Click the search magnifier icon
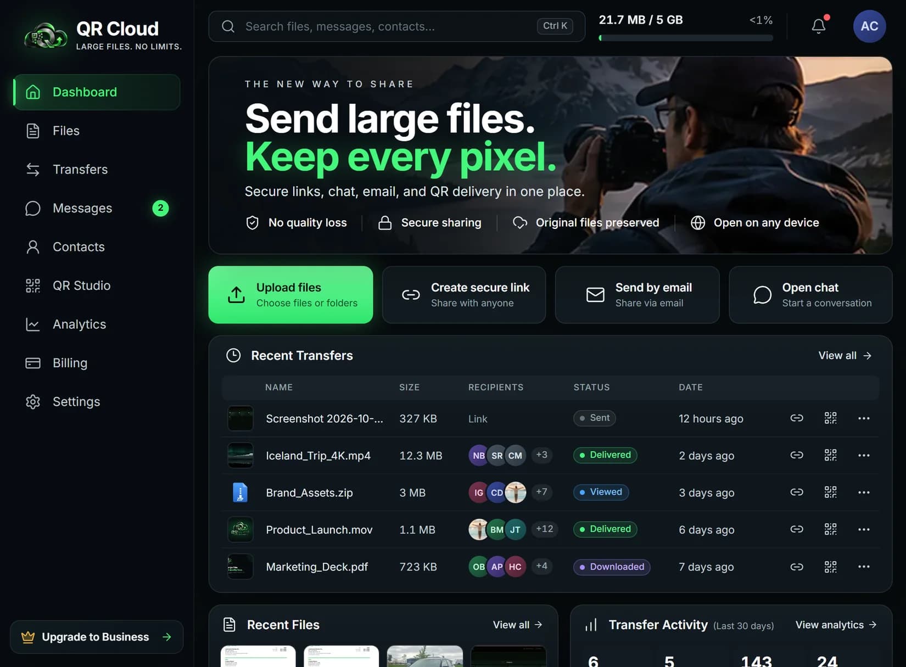The image size is (906, 667). (x=228, y=26)
